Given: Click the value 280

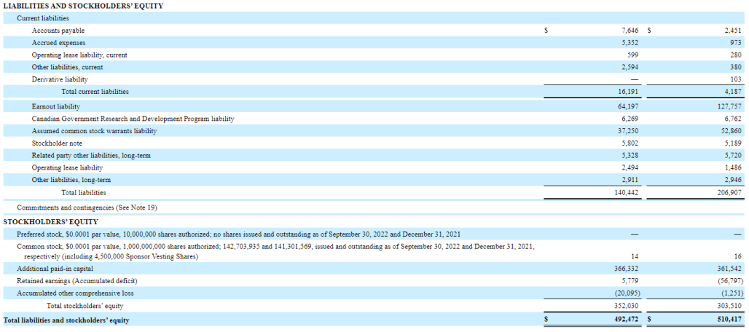Looking at the screenshot, I should point(736,55).
